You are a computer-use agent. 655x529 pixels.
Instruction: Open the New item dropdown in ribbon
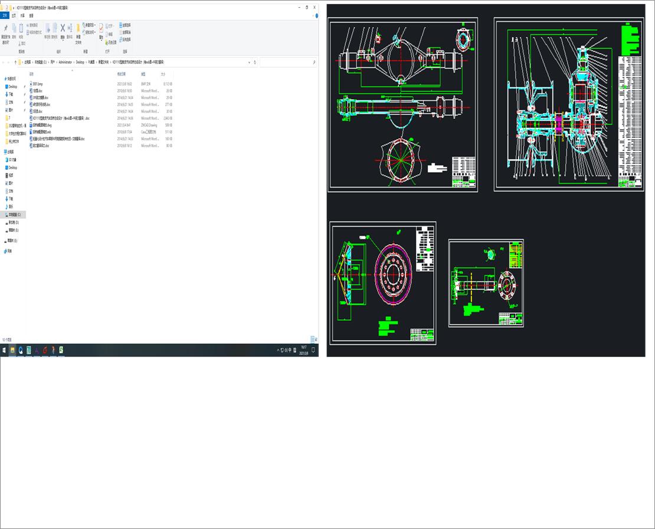(90, 25)
